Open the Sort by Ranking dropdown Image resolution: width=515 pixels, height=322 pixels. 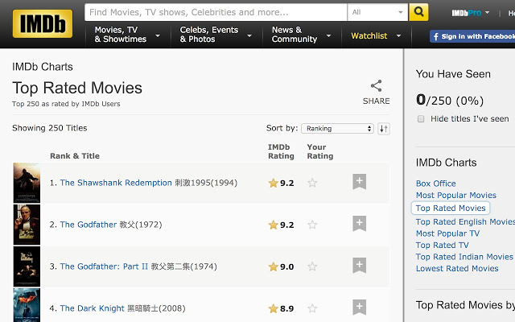[337, 129]
